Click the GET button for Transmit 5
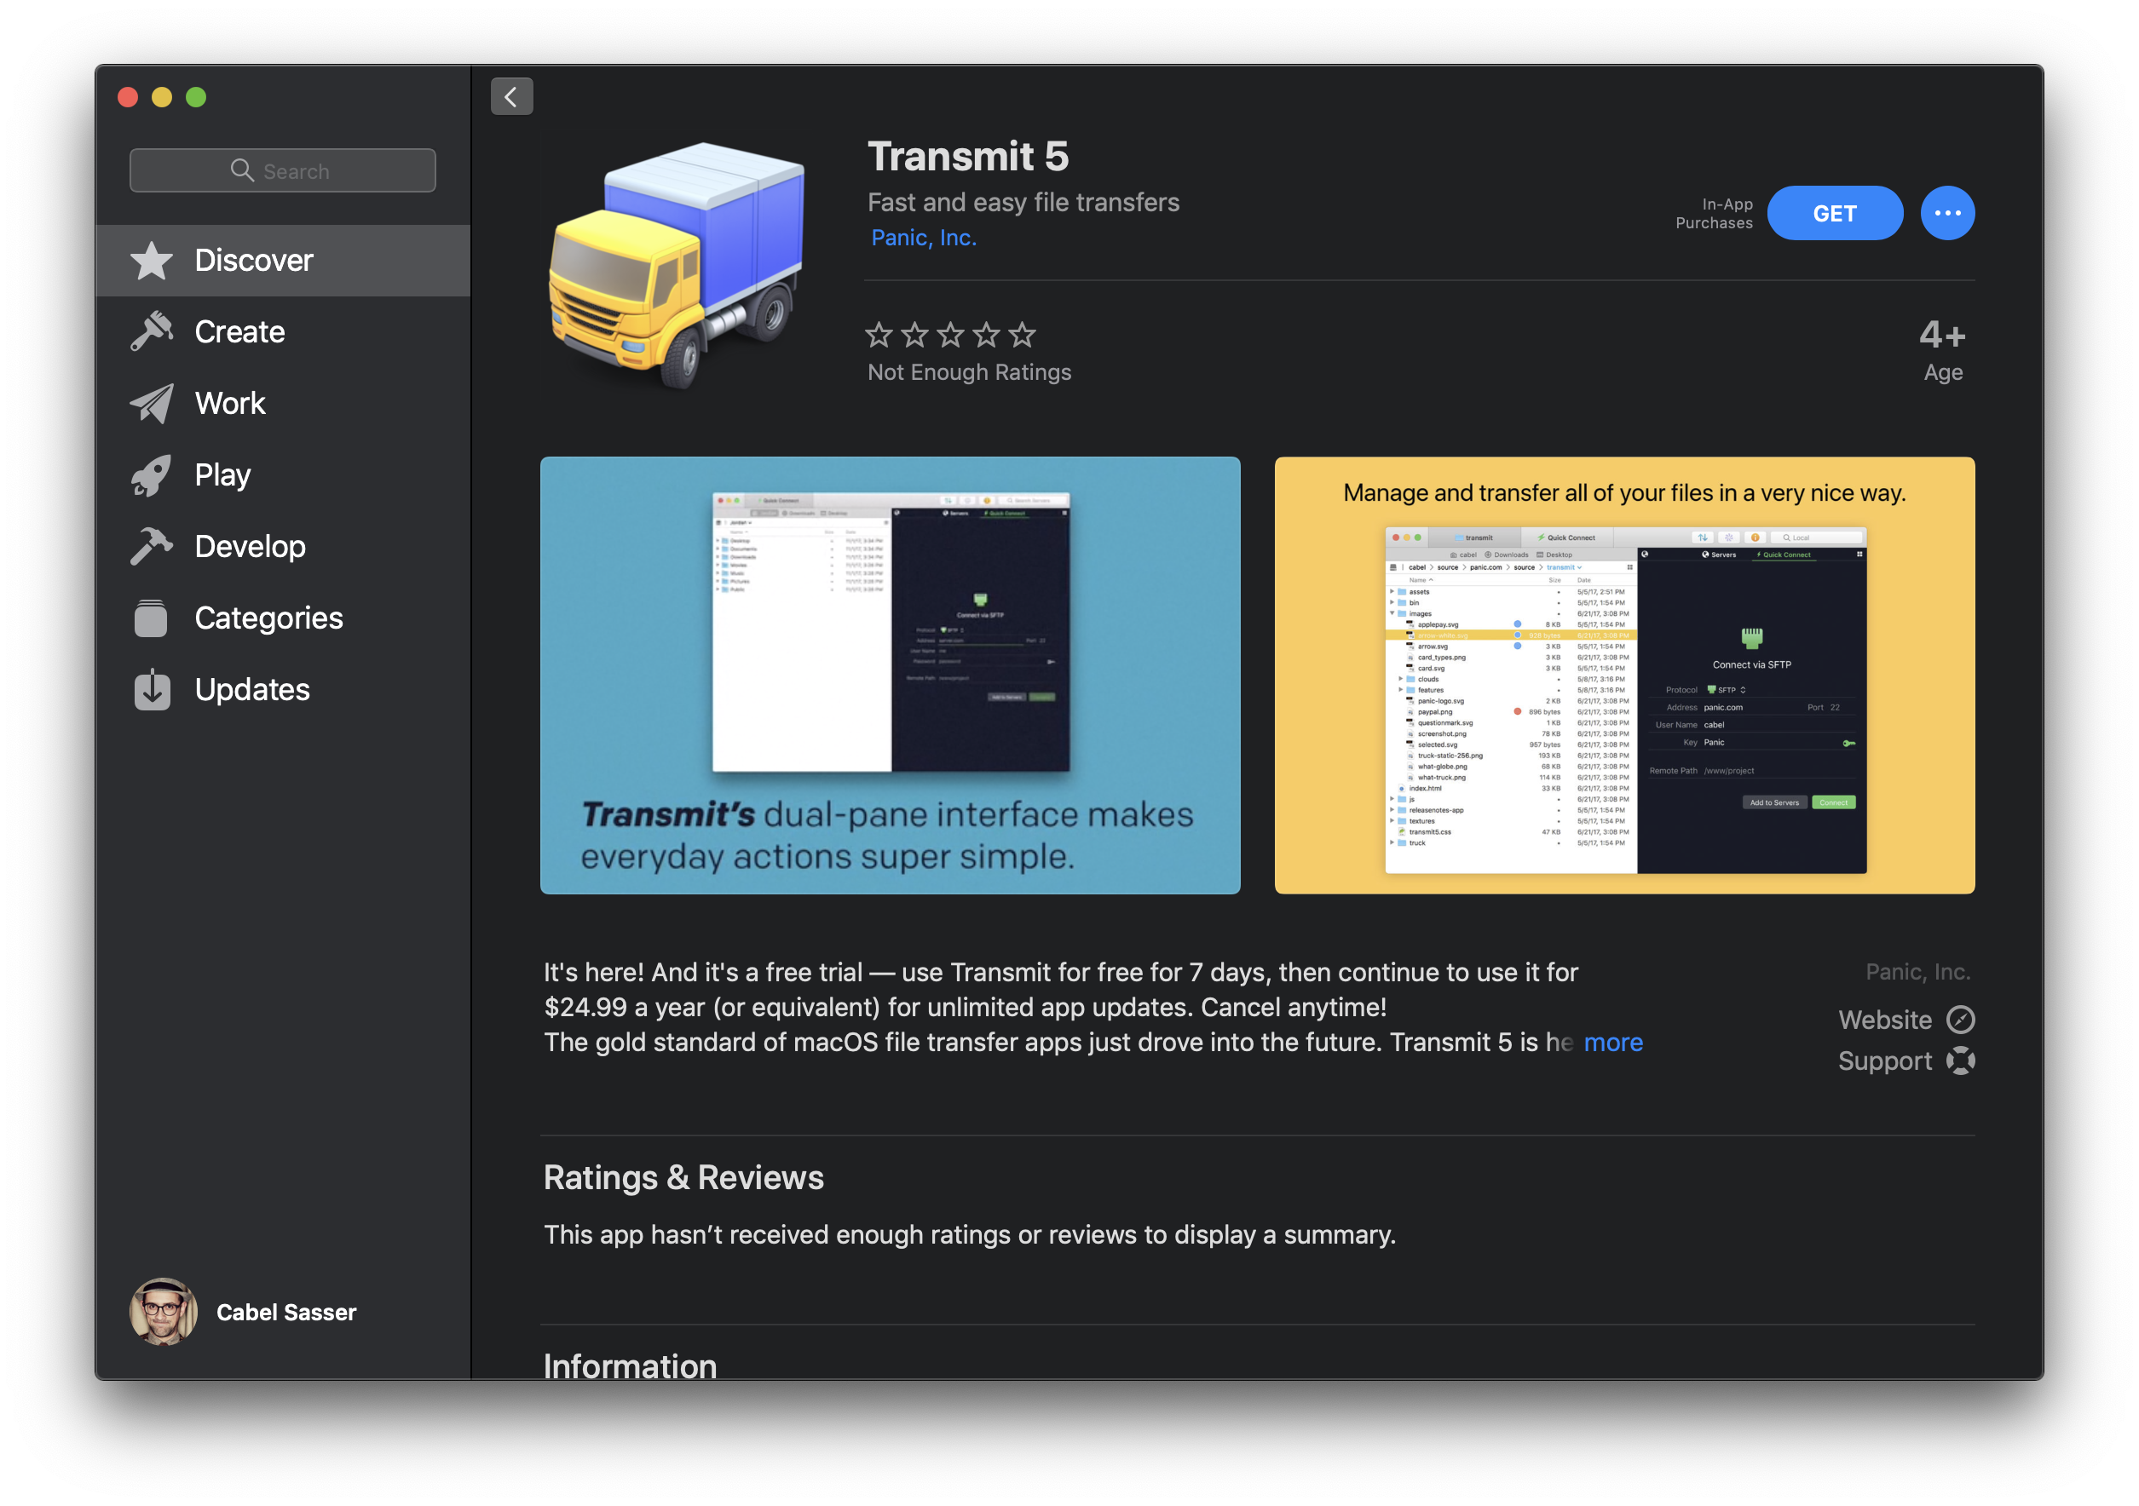Screen dimensions: 2139x1506 coord(1834,214)
